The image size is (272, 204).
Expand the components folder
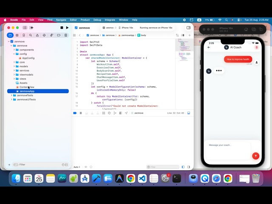click(14, 50)
